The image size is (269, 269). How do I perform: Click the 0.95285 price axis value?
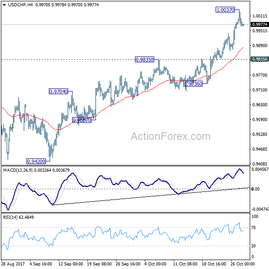[260, 134]
